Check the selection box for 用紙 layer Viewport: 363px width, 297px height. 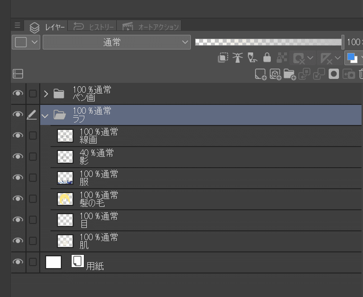tap(33, 262)
